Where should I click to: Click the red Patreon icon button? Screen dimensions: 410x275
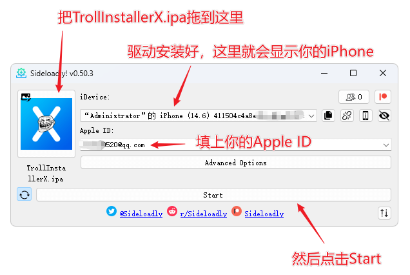pyautogui.click(x=383, y=97)
